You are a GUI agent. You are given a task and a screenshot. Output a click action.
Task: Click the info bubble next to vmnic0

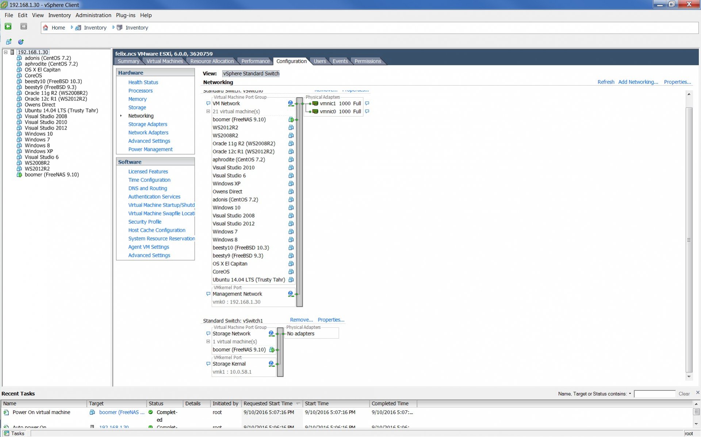(367, 112)
